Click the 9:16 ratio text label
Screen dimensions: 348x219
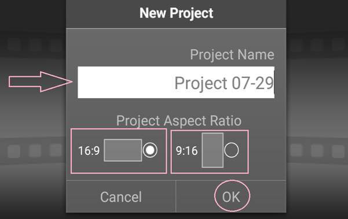(x=186, y=151)
